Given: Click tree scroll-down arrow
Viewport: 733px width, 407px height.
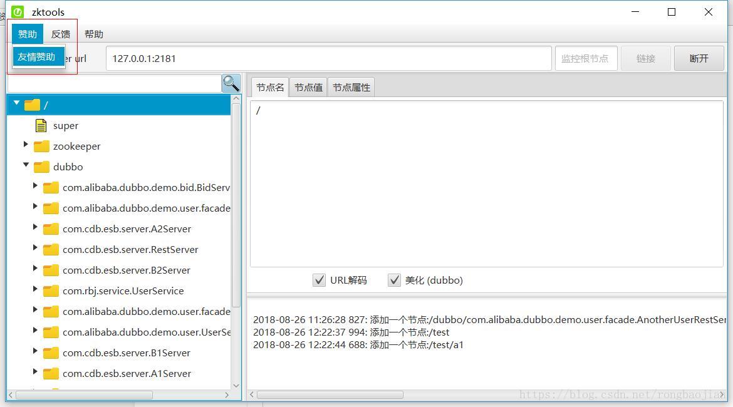Looking at the screenshot, I should (x=236, y=386).
